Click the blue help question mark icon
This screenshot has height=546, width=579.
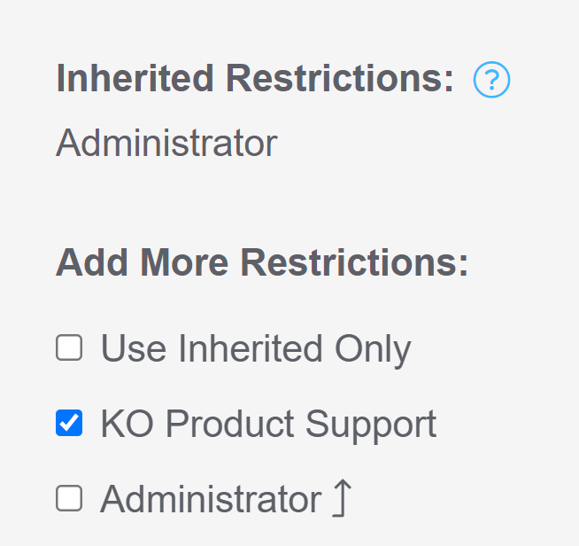pyautogui.click(x=491, y=81)
